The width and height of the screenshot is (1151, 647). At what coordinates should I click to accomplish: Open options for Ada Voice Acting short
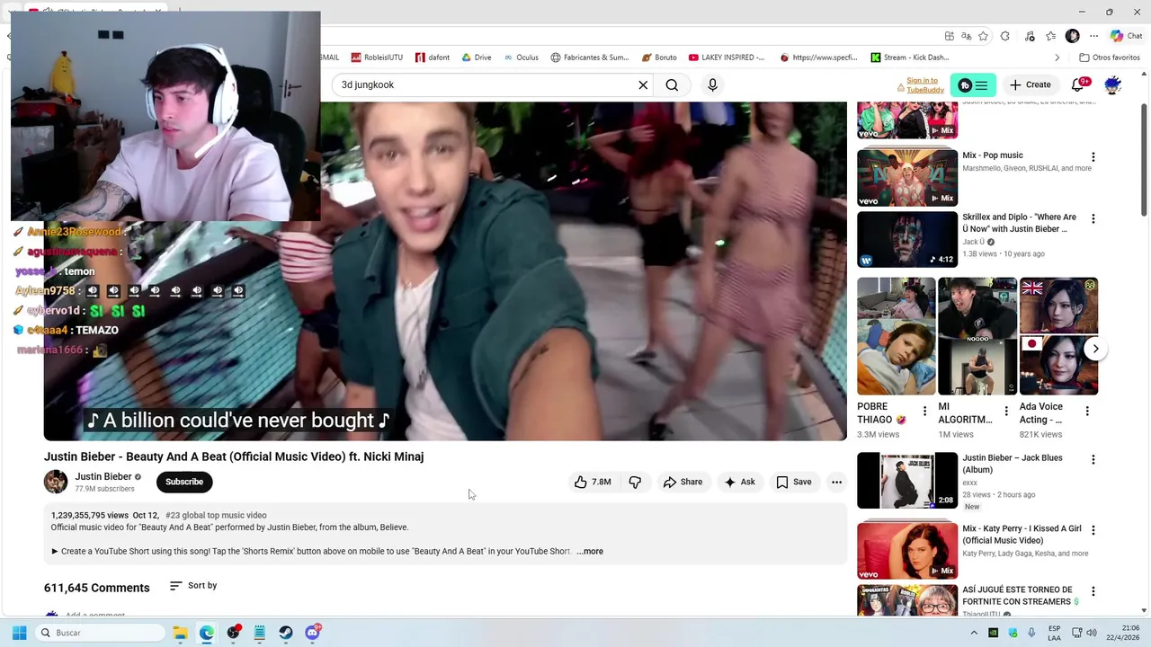click(x=1087, y=412)
